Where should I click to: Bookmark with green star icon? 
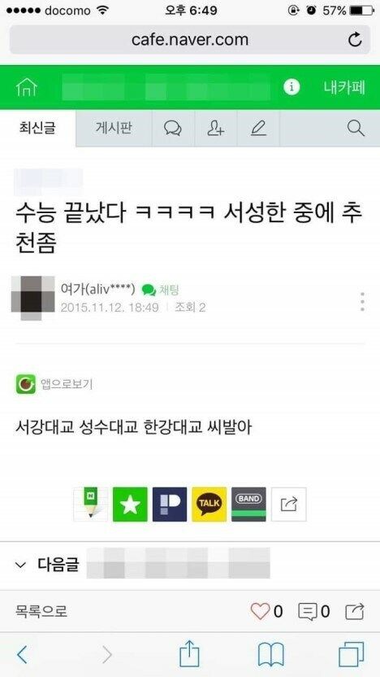[x=130, y=504]
